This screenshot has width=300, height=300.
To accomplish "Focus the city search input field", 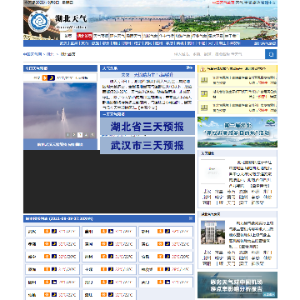I will point(217,54).
